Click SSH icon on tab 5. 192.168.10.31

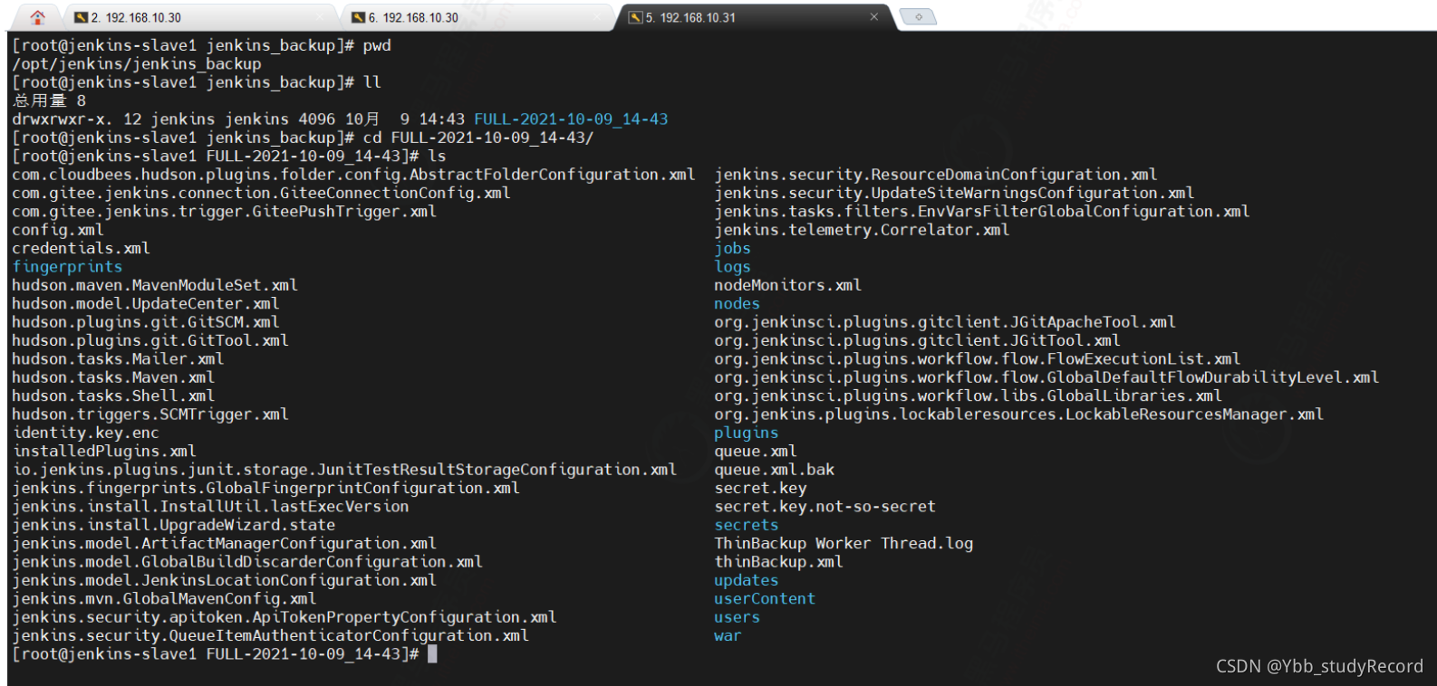tap(636, 17)
